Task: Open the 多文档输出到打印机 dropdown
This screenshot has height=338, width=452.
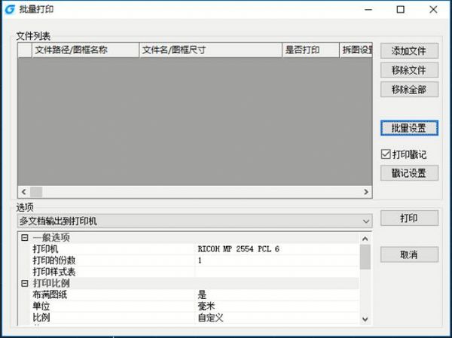Action: pos(195,221)
